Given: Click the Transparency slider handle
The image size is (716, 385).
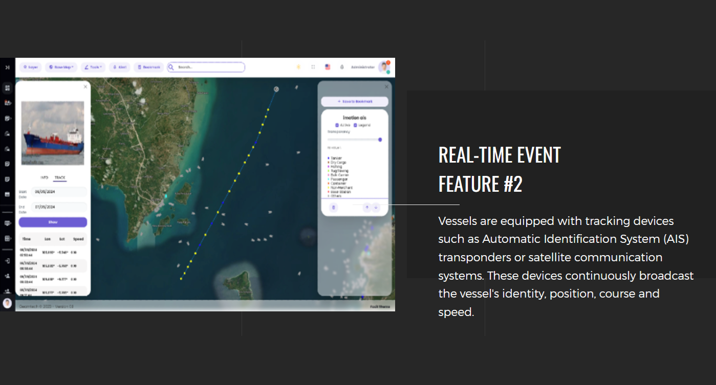Looking at the screenshot, I should pyautogui.click(x=380, y=140).
